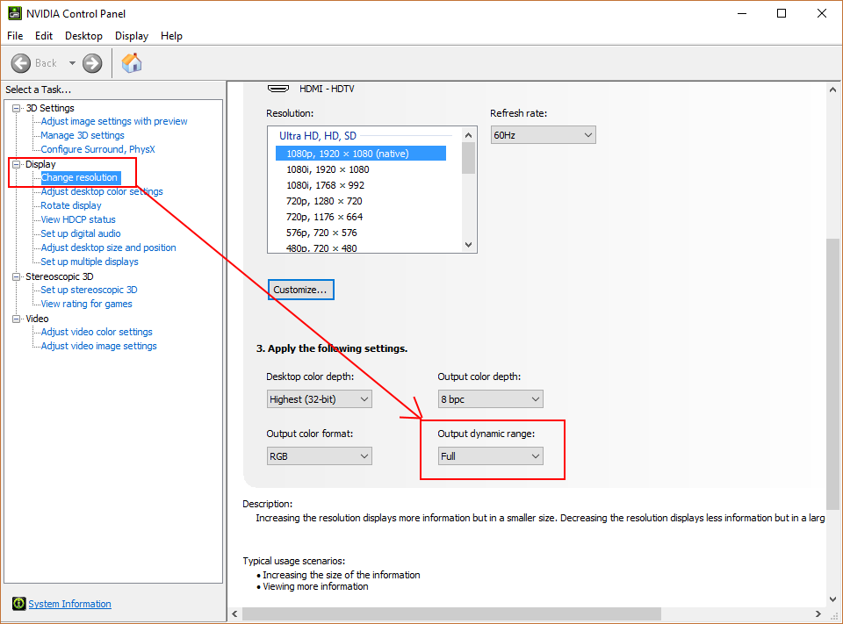Click the NVIDIA Control Panel title icon

(15, 13)
